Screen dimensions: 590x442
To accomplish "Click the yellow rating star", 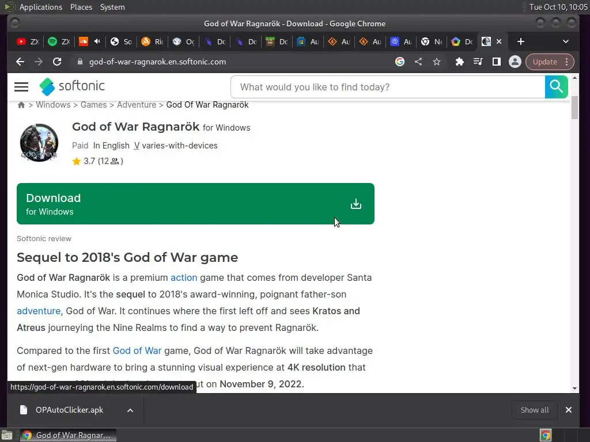I will click(x=77, y=161).
